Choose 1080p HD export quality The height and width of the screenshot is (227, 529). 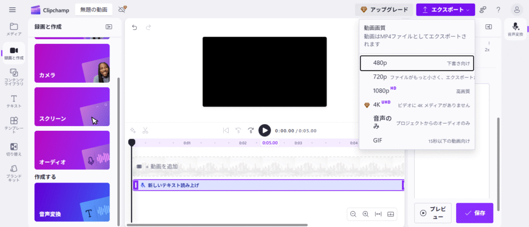point(416,90)
